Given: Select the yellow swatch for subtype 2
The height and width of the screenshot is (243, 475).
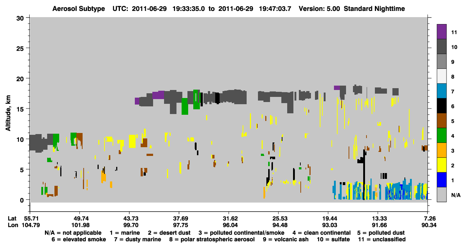Looking at the screenshot, I should 442,165.
